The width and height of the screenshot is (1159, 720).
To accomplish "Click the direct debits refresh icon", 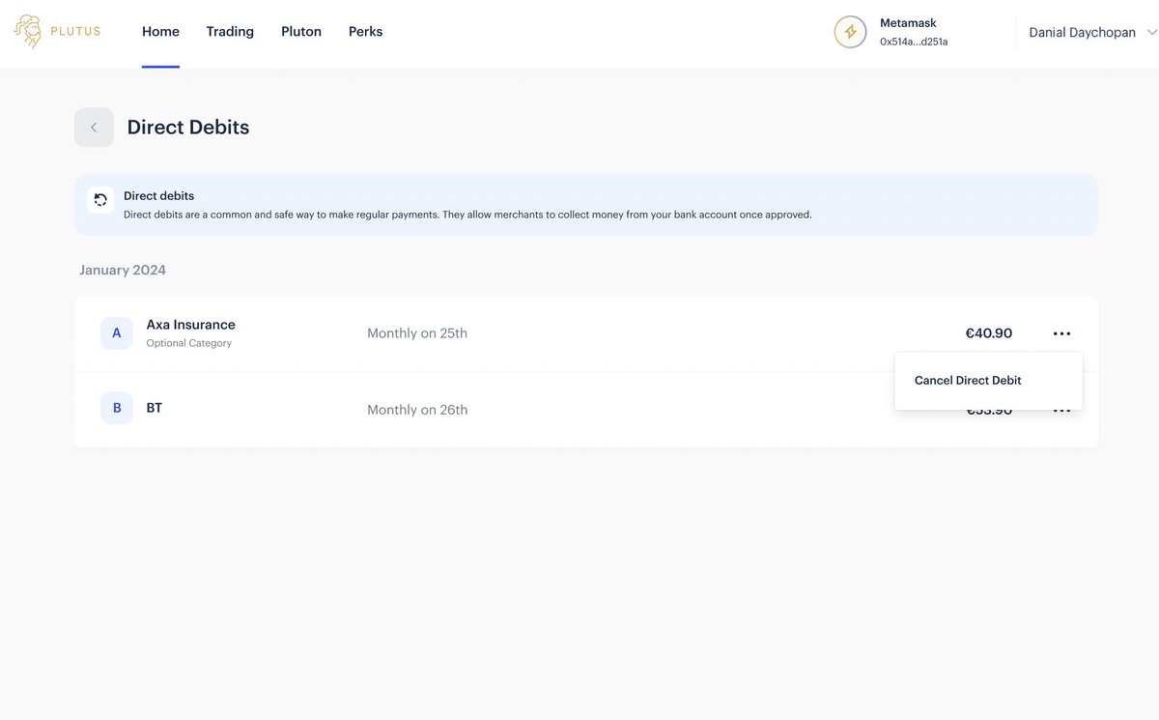I will [x=100, y=200].
